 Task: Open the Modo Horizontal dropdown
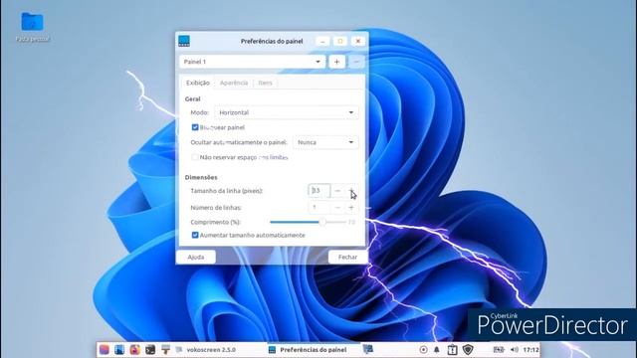click(x=287, y=112)
